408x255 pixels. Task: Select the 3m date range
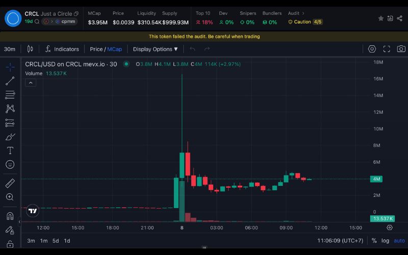coord(31,241)
